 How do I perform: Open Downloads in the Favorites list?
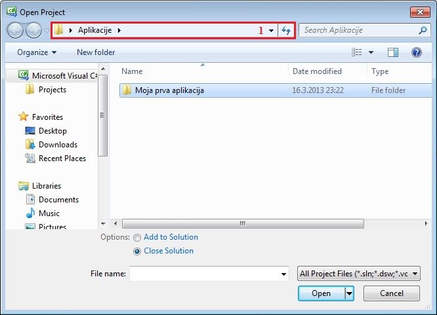58,145
